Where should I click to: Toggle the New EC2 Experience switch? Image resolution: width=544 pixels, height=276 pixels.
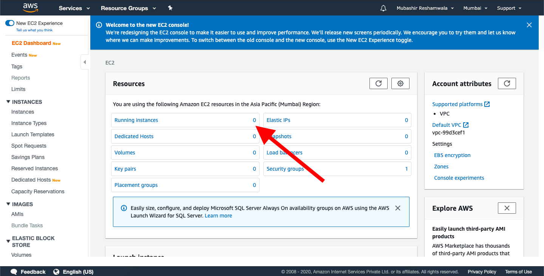click(10, 23)
